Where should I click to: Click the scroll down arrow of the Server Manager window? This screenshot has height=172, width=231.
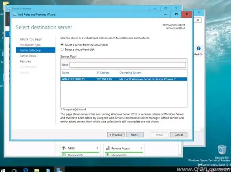[180, 154]
